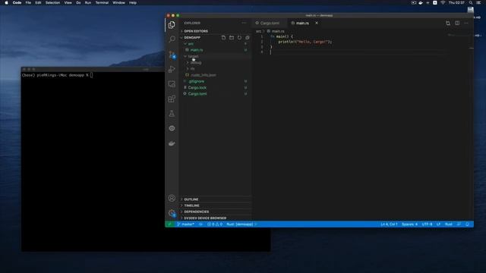
Task: Open the Testing flask icon
Action: [172, 114]
